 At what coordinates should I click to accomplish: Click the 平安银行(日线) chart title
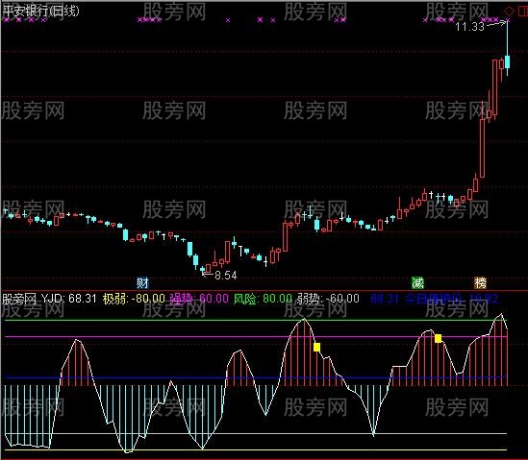point(40,11)
